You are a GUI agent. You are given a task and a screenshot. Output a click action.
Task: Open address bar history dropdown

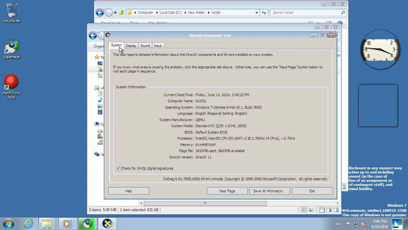point(257,12)
